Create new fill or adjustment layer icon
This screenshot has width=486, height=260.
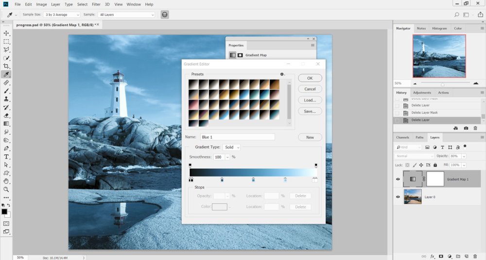(450, 256)
